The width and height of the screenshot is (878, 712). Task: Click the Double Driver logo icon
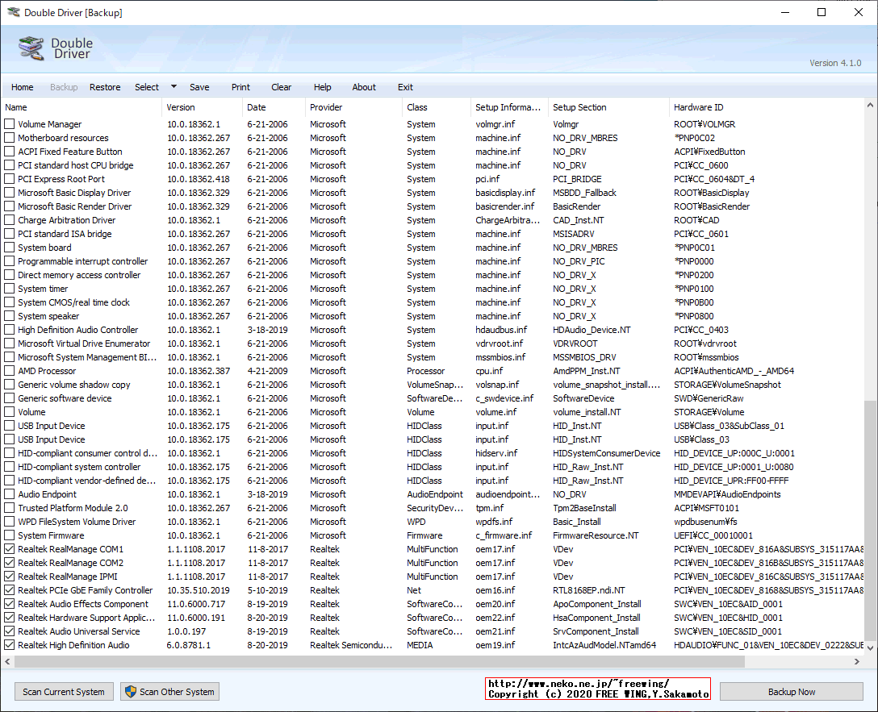pos(31,48)
